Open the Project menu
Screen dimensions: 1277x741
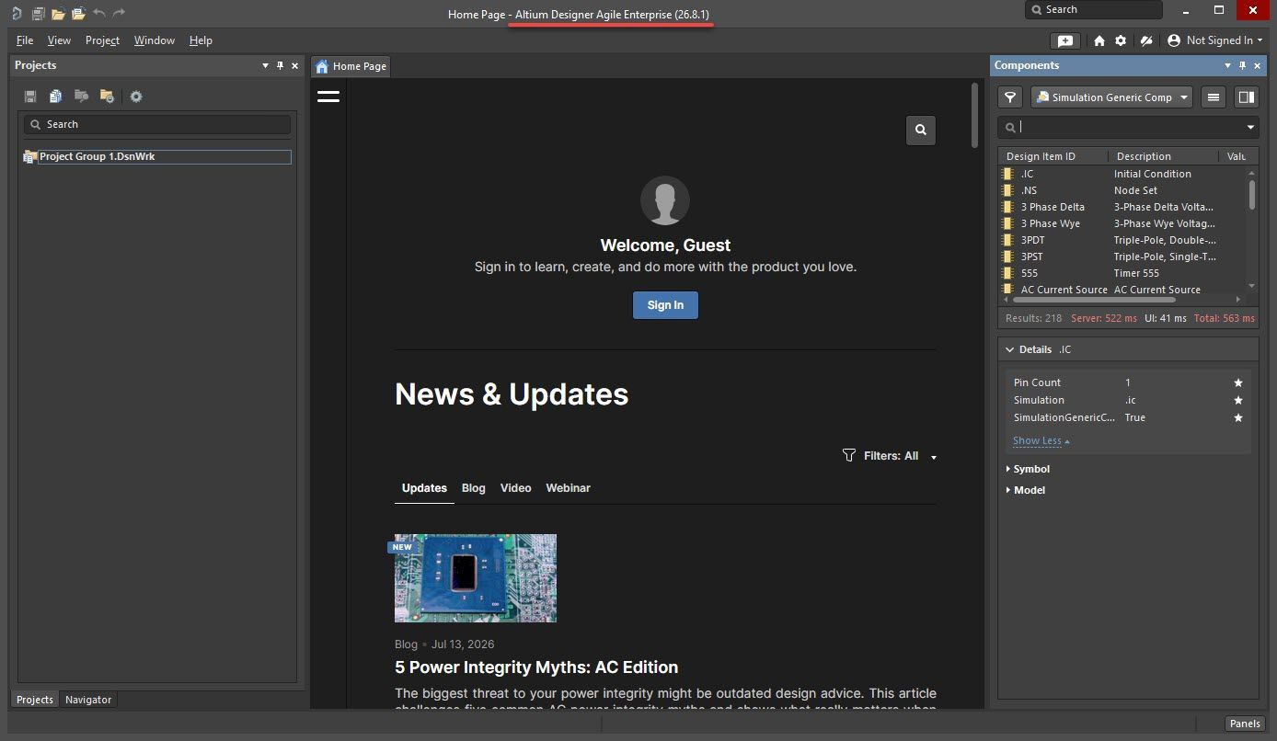pos(102,40)
